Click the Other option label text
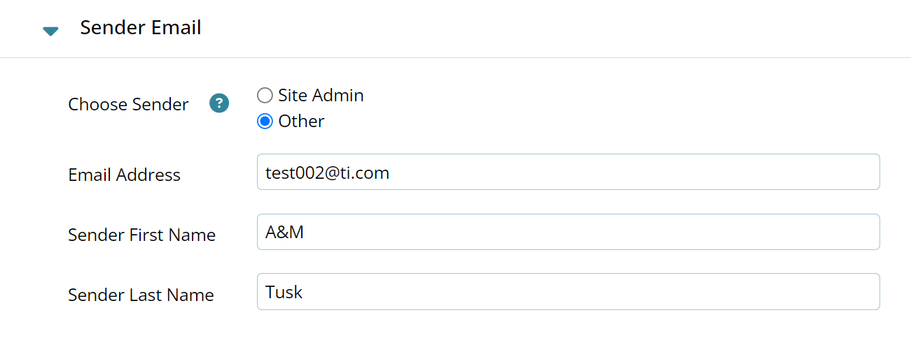Image resolution: width=911 pixels, height=352 pixels. click(301, 122)
